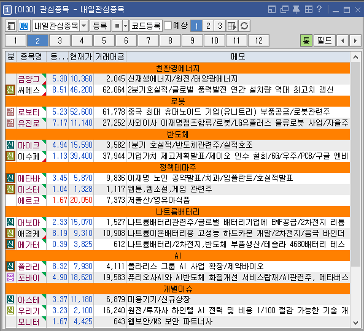This screenshot has height=331, width=364.
Task: Click the black square stop icon button
Action: (117, 26)
